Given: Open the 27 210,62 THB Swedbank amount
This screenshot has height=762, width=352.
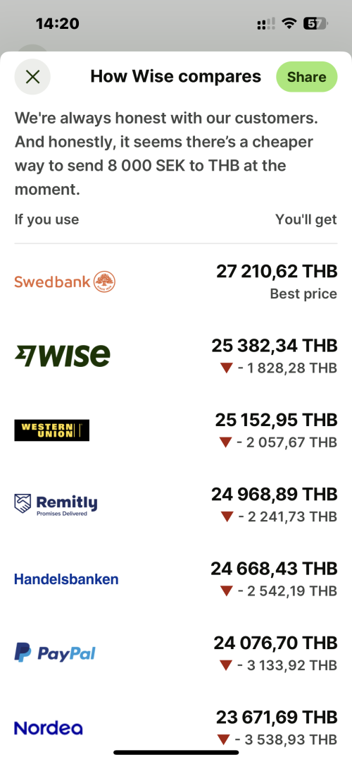Looking at the screenshot, I should (277, 271).
